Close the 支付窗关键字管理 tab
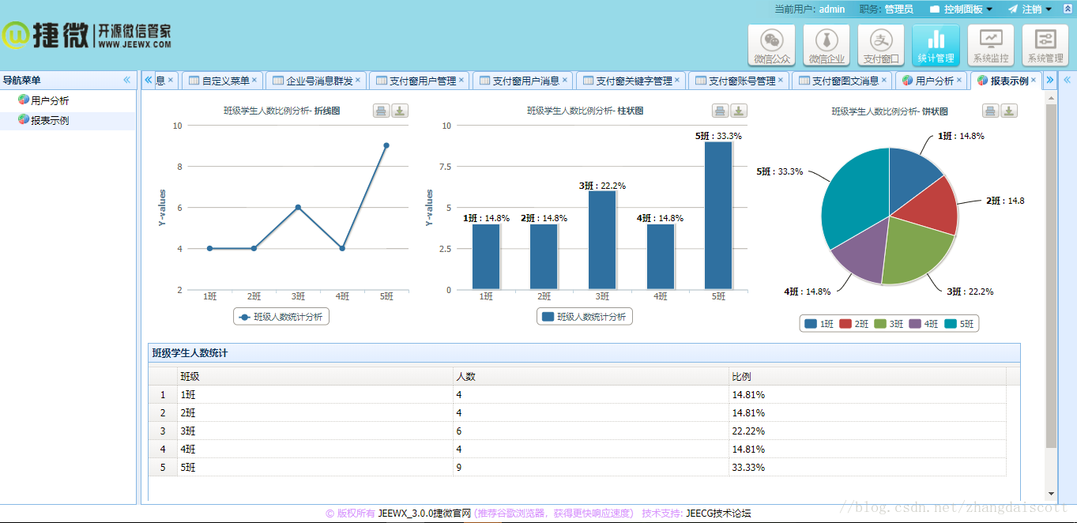The height and width of the screenshot is (523, 1077). coord(678,80)
